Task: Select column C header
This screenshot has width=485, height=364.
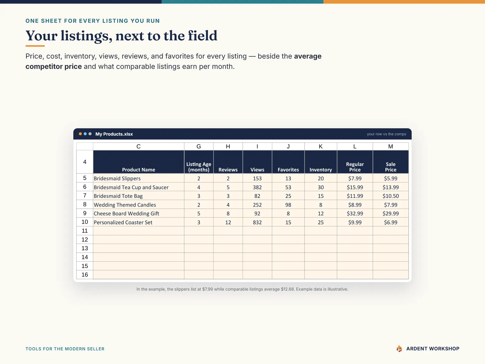Action: [139, 147]
